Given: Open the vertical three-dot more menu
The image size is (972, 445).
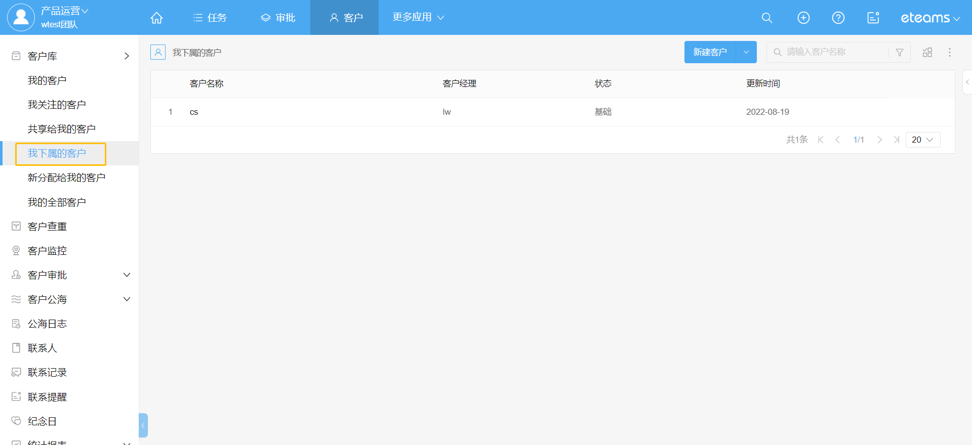Looking at the screenshot, I should [x=950, y=52].
